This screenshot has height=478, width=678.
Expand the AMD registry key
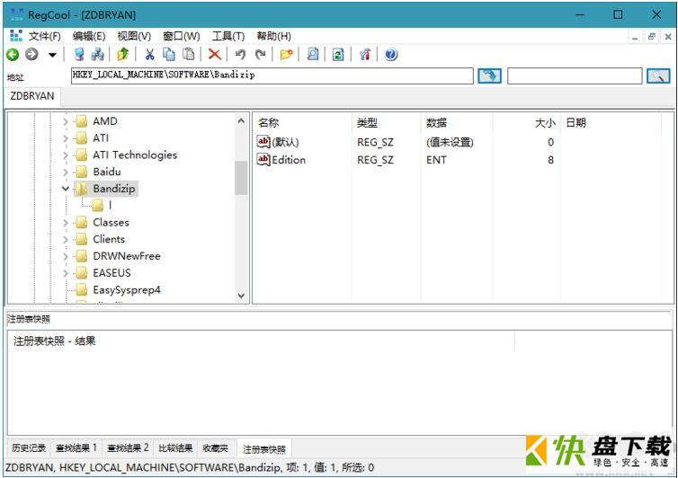pos(66,121)
